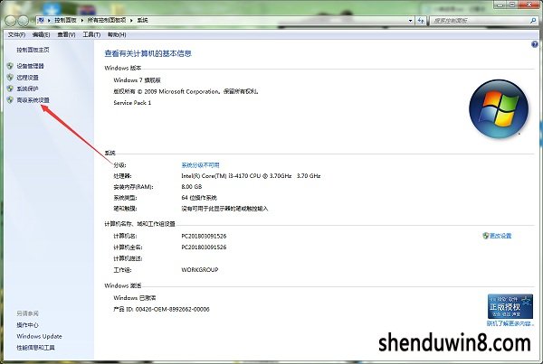Click the WORKGROUP value
543x364 pixels.
(200, 270)
